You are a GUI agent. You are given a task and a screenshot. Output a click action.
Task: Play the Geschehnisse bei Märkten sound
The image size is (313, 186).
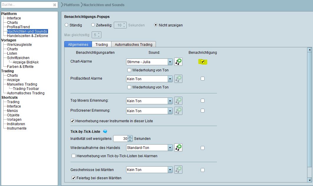178,170
